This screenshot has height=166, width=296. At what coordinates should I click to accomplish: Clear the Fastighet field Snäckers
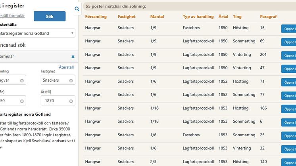[71, 80]
